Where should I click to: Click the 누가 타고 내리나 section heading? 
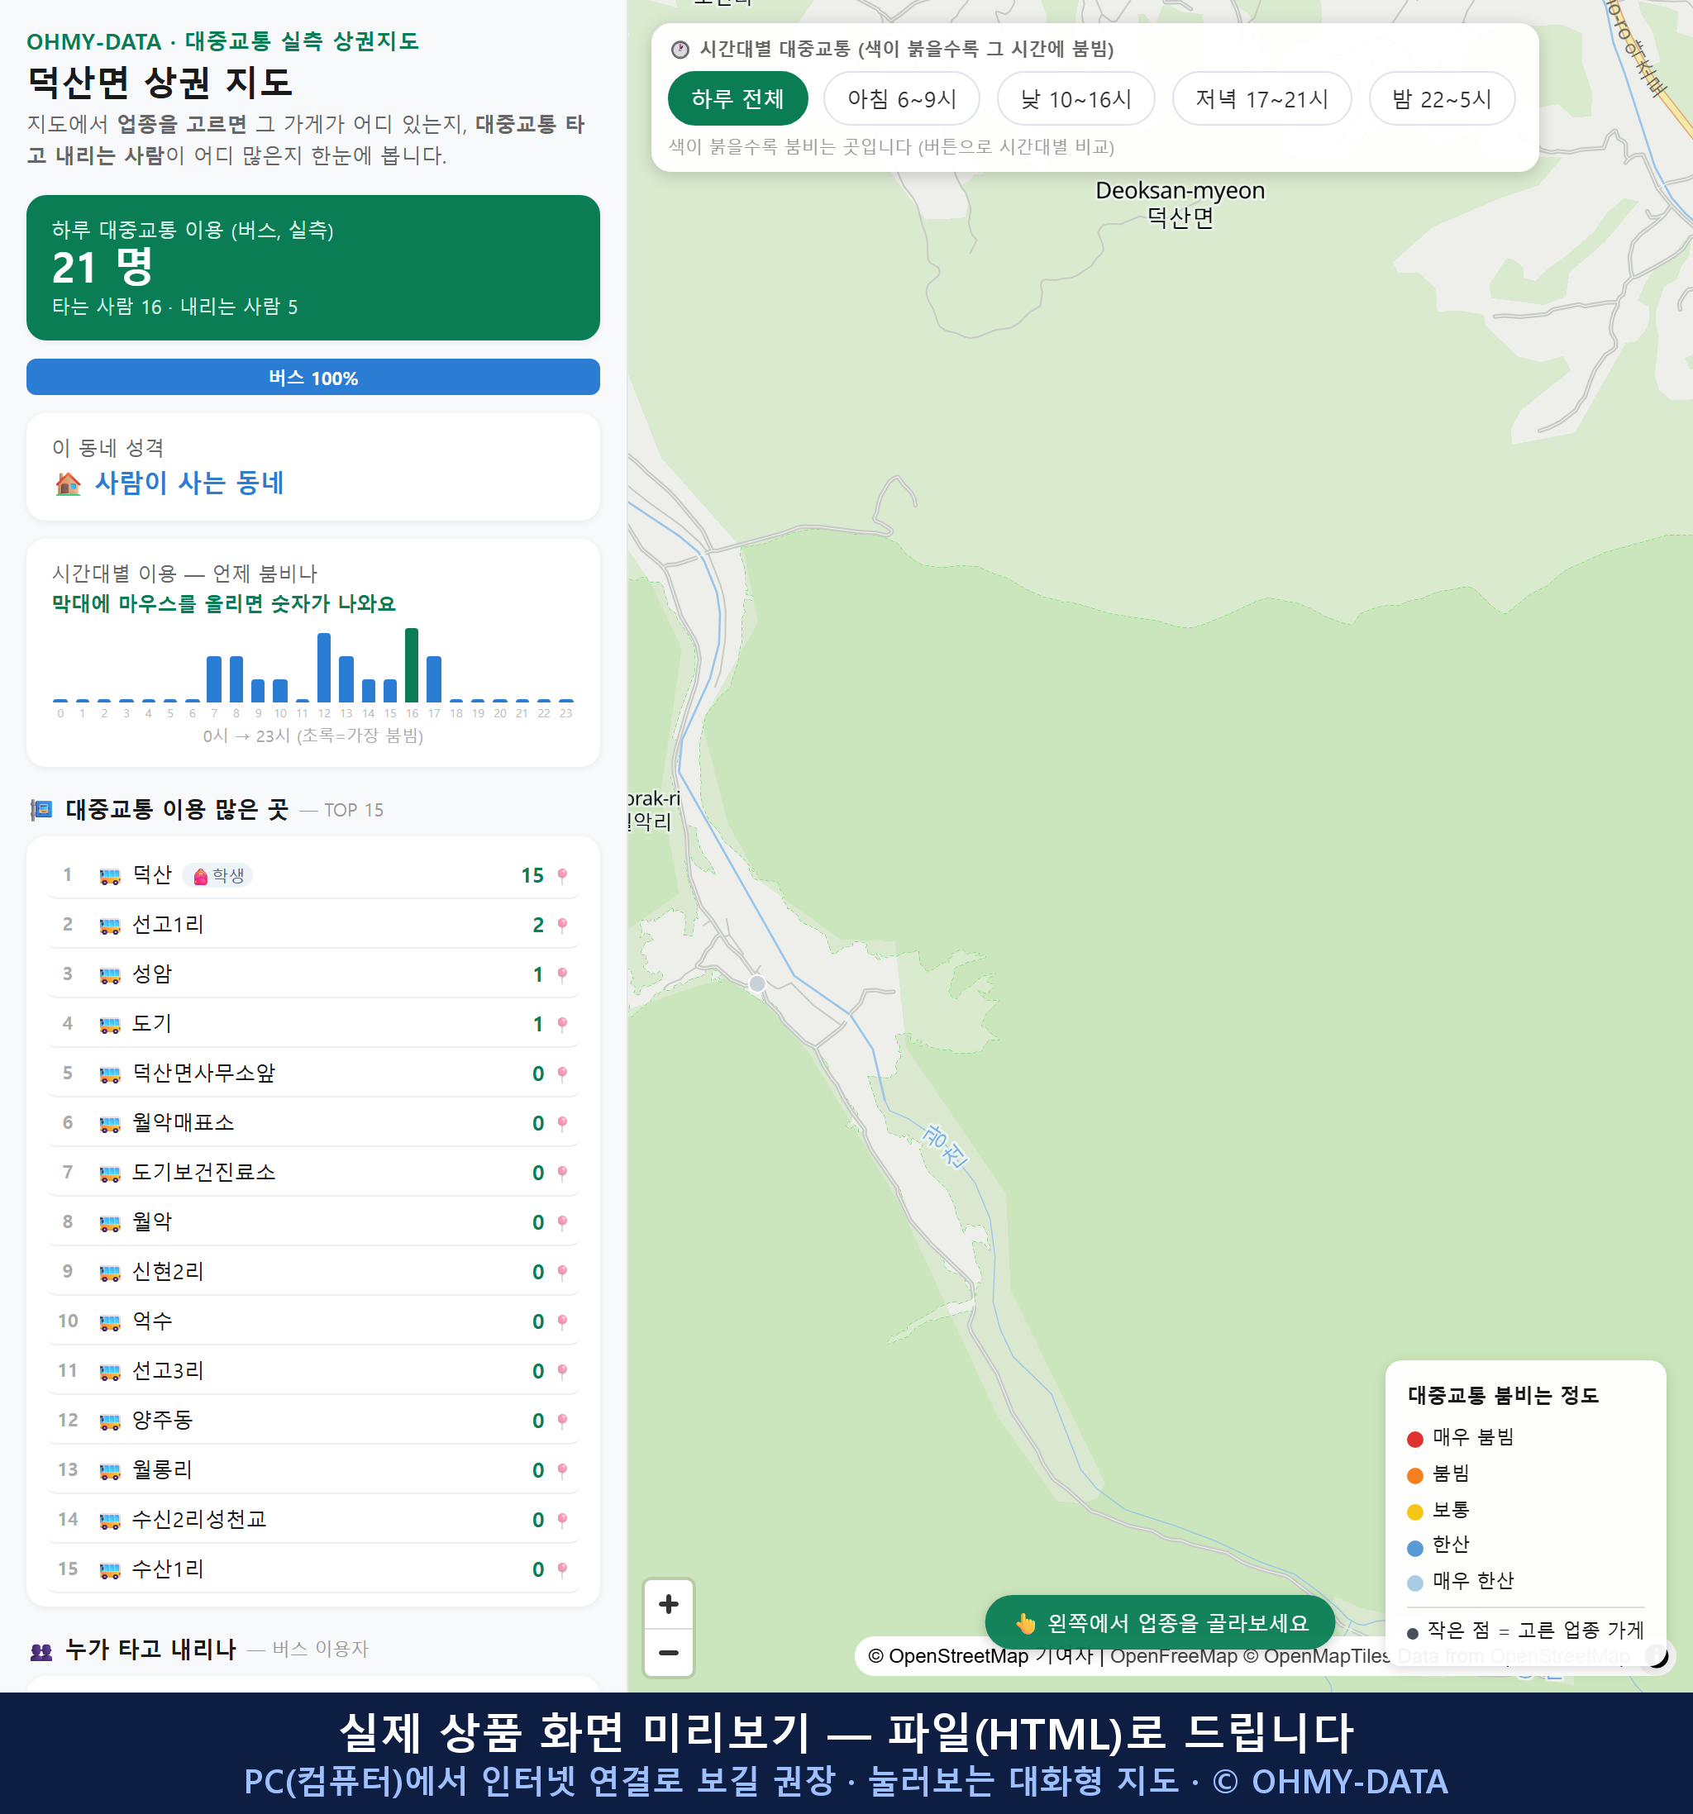click(x=151, y=1649)
